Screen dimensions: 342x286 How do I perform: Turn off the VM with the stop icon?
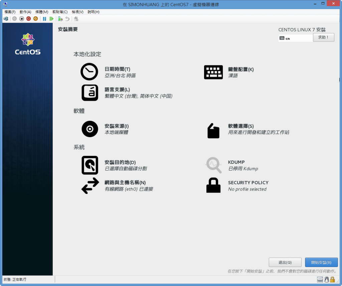pos(22,19)
